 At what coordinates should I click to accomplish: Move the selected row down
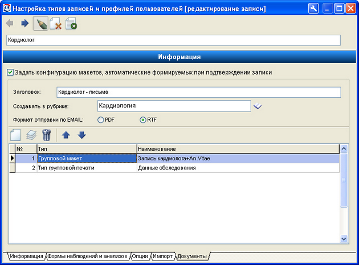[81, 135]
